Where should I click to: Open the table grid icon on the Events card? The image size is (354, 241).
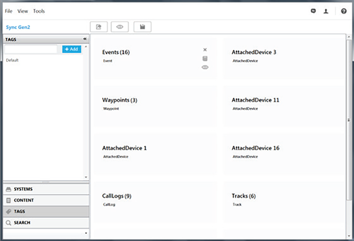click(x=205, y=59)
